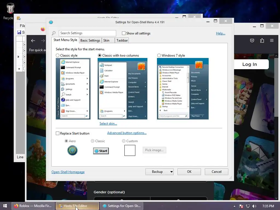Click the row arrow marker in Hosts Editor grid

18,57
